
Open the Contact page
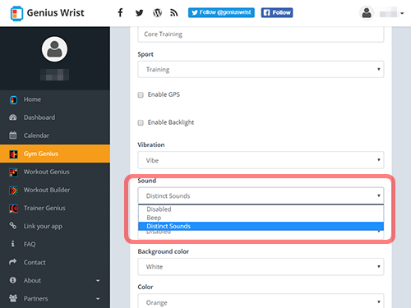(55, 262)
